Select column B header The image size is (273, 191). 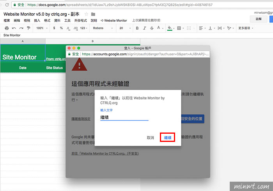pos(93,41)
